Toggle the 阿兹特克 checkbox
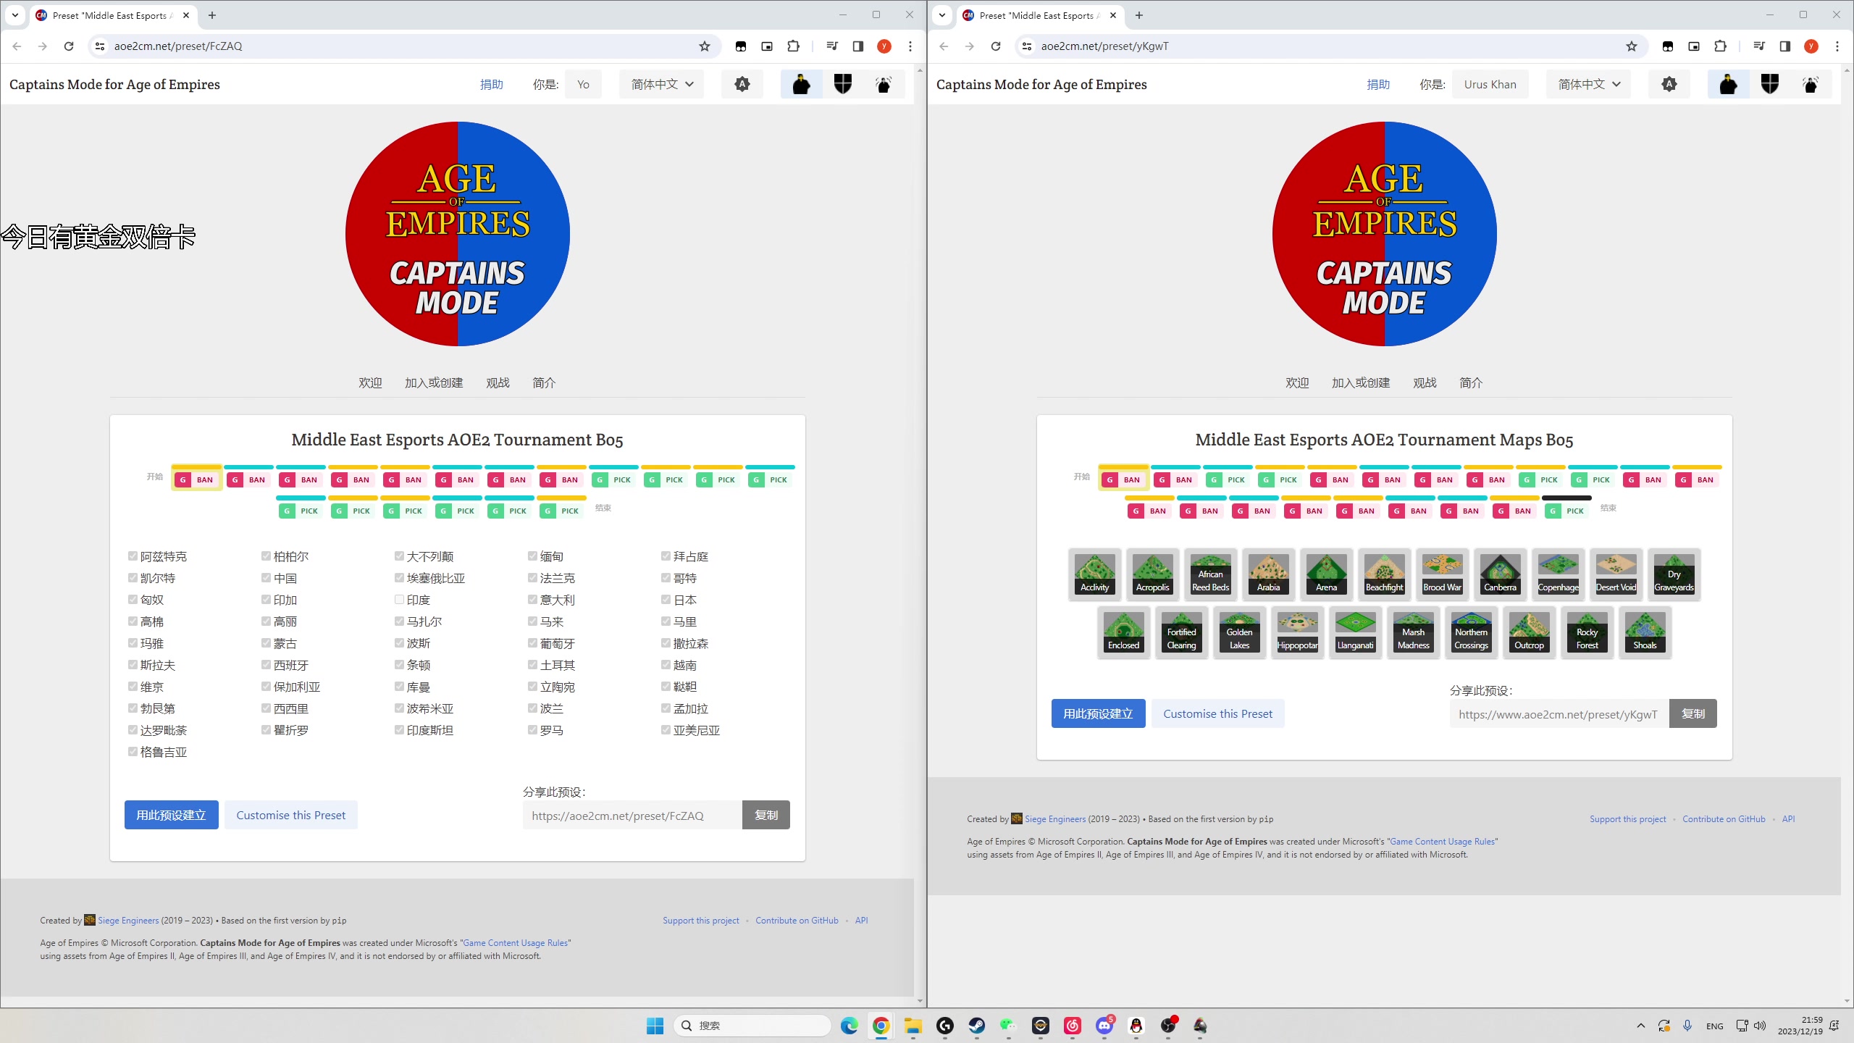 [133, 556]
